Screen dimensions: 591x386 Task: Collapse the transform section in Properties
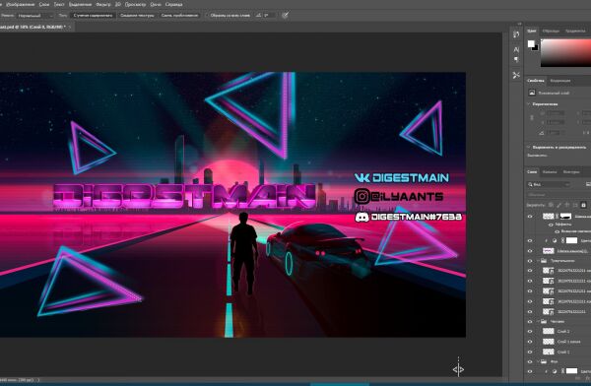(x=528, y=103)
